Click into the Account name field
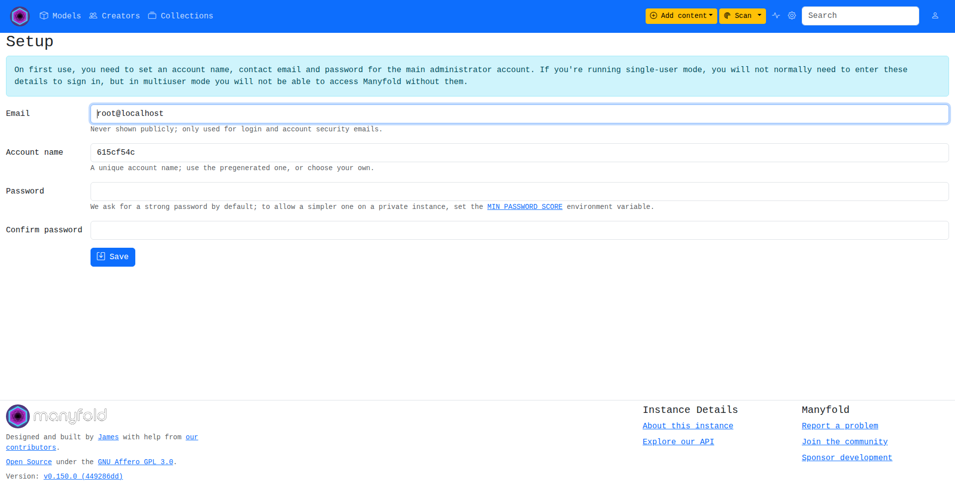 (519, 153)
